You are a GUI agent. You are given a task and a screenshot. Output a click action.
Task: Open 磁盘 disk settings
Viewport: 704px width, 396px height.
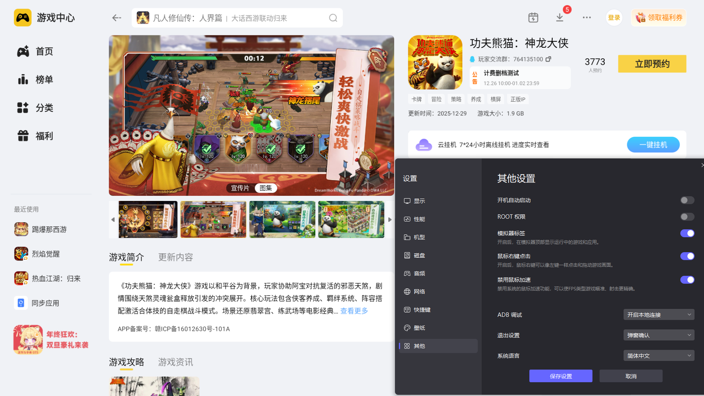click(x=438, y=255)
